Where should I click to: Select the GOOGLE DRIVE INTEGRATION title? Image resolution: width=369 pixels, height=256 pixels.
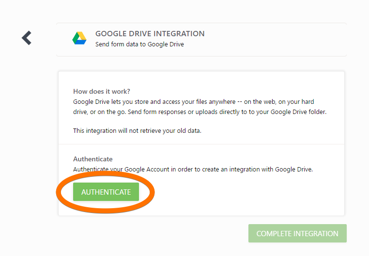click(x=150, y=34)
